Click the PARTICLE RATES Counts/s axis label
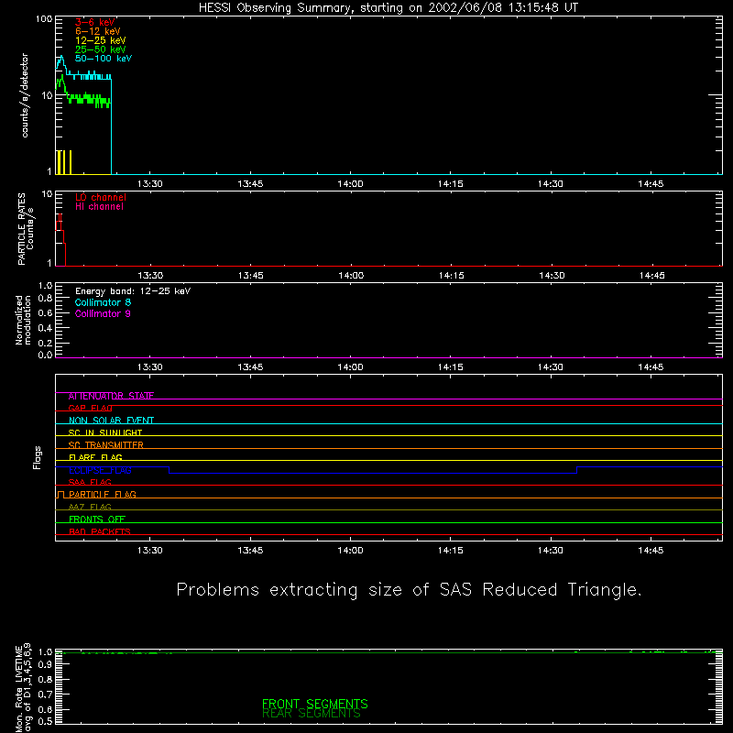 (26, 229)
